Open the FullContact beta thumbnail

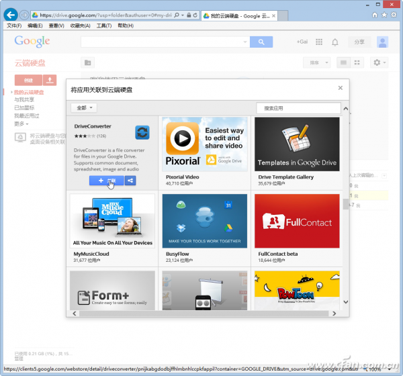coord(297,221)
